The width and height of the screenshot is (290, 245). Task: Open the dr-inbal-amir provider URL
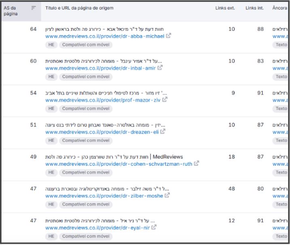(101, 68)
